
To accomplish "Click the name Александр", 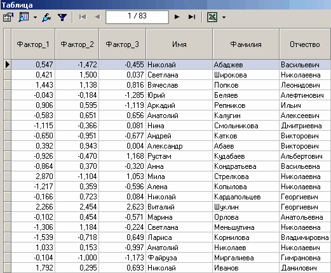I will tap(165, 146).
